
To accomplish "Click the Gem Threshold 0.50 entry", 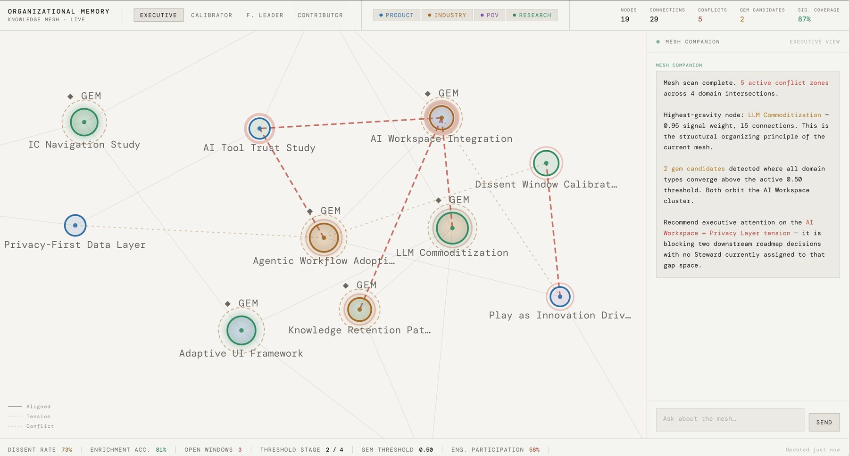I will click(397, 450).
